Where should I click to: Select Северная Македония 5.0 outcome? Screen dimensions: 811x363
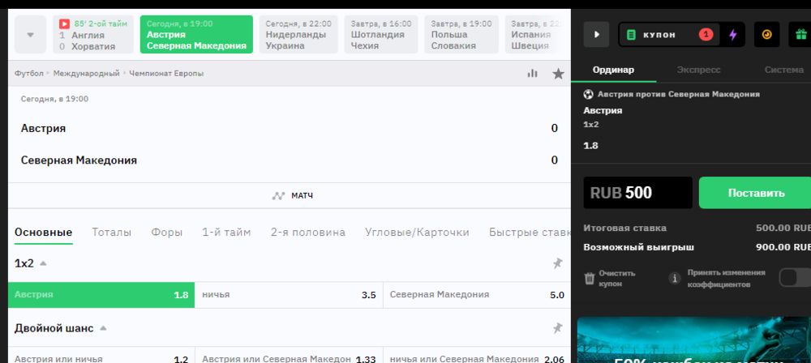[x=477, y=295]
